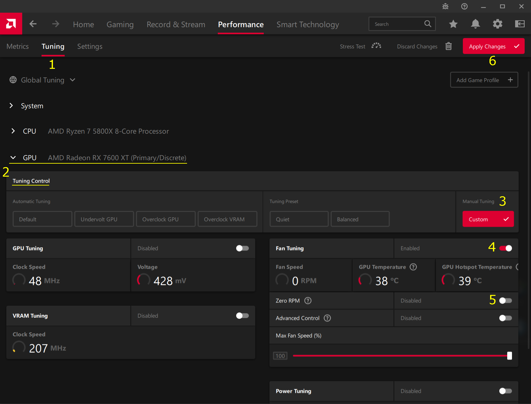Enable the VRAM Tuning toggle
The height and width of the screenshot is (404, 531).
pos(243,316)
